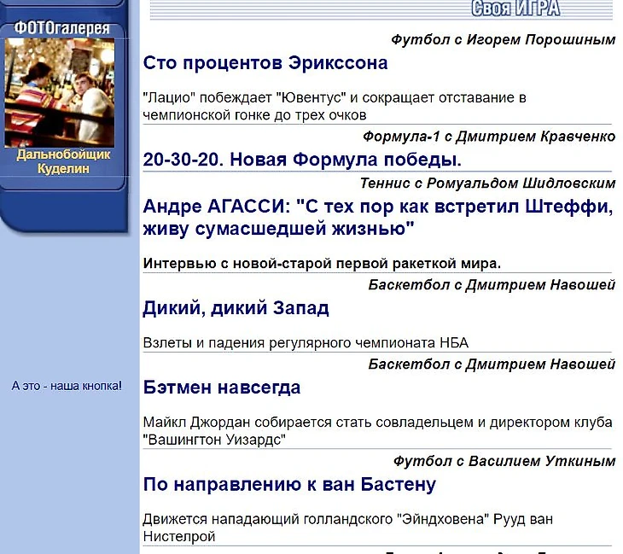Click the Лацио побеждает Ювентус summary text
The image size is (623, 554).
click(x=335, y=106)
